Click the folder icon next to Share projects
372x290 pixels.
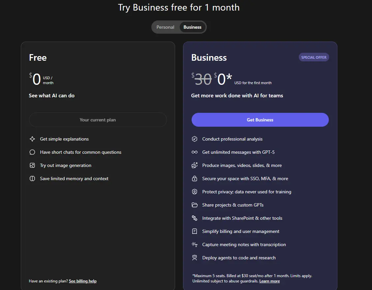(195, 205)
